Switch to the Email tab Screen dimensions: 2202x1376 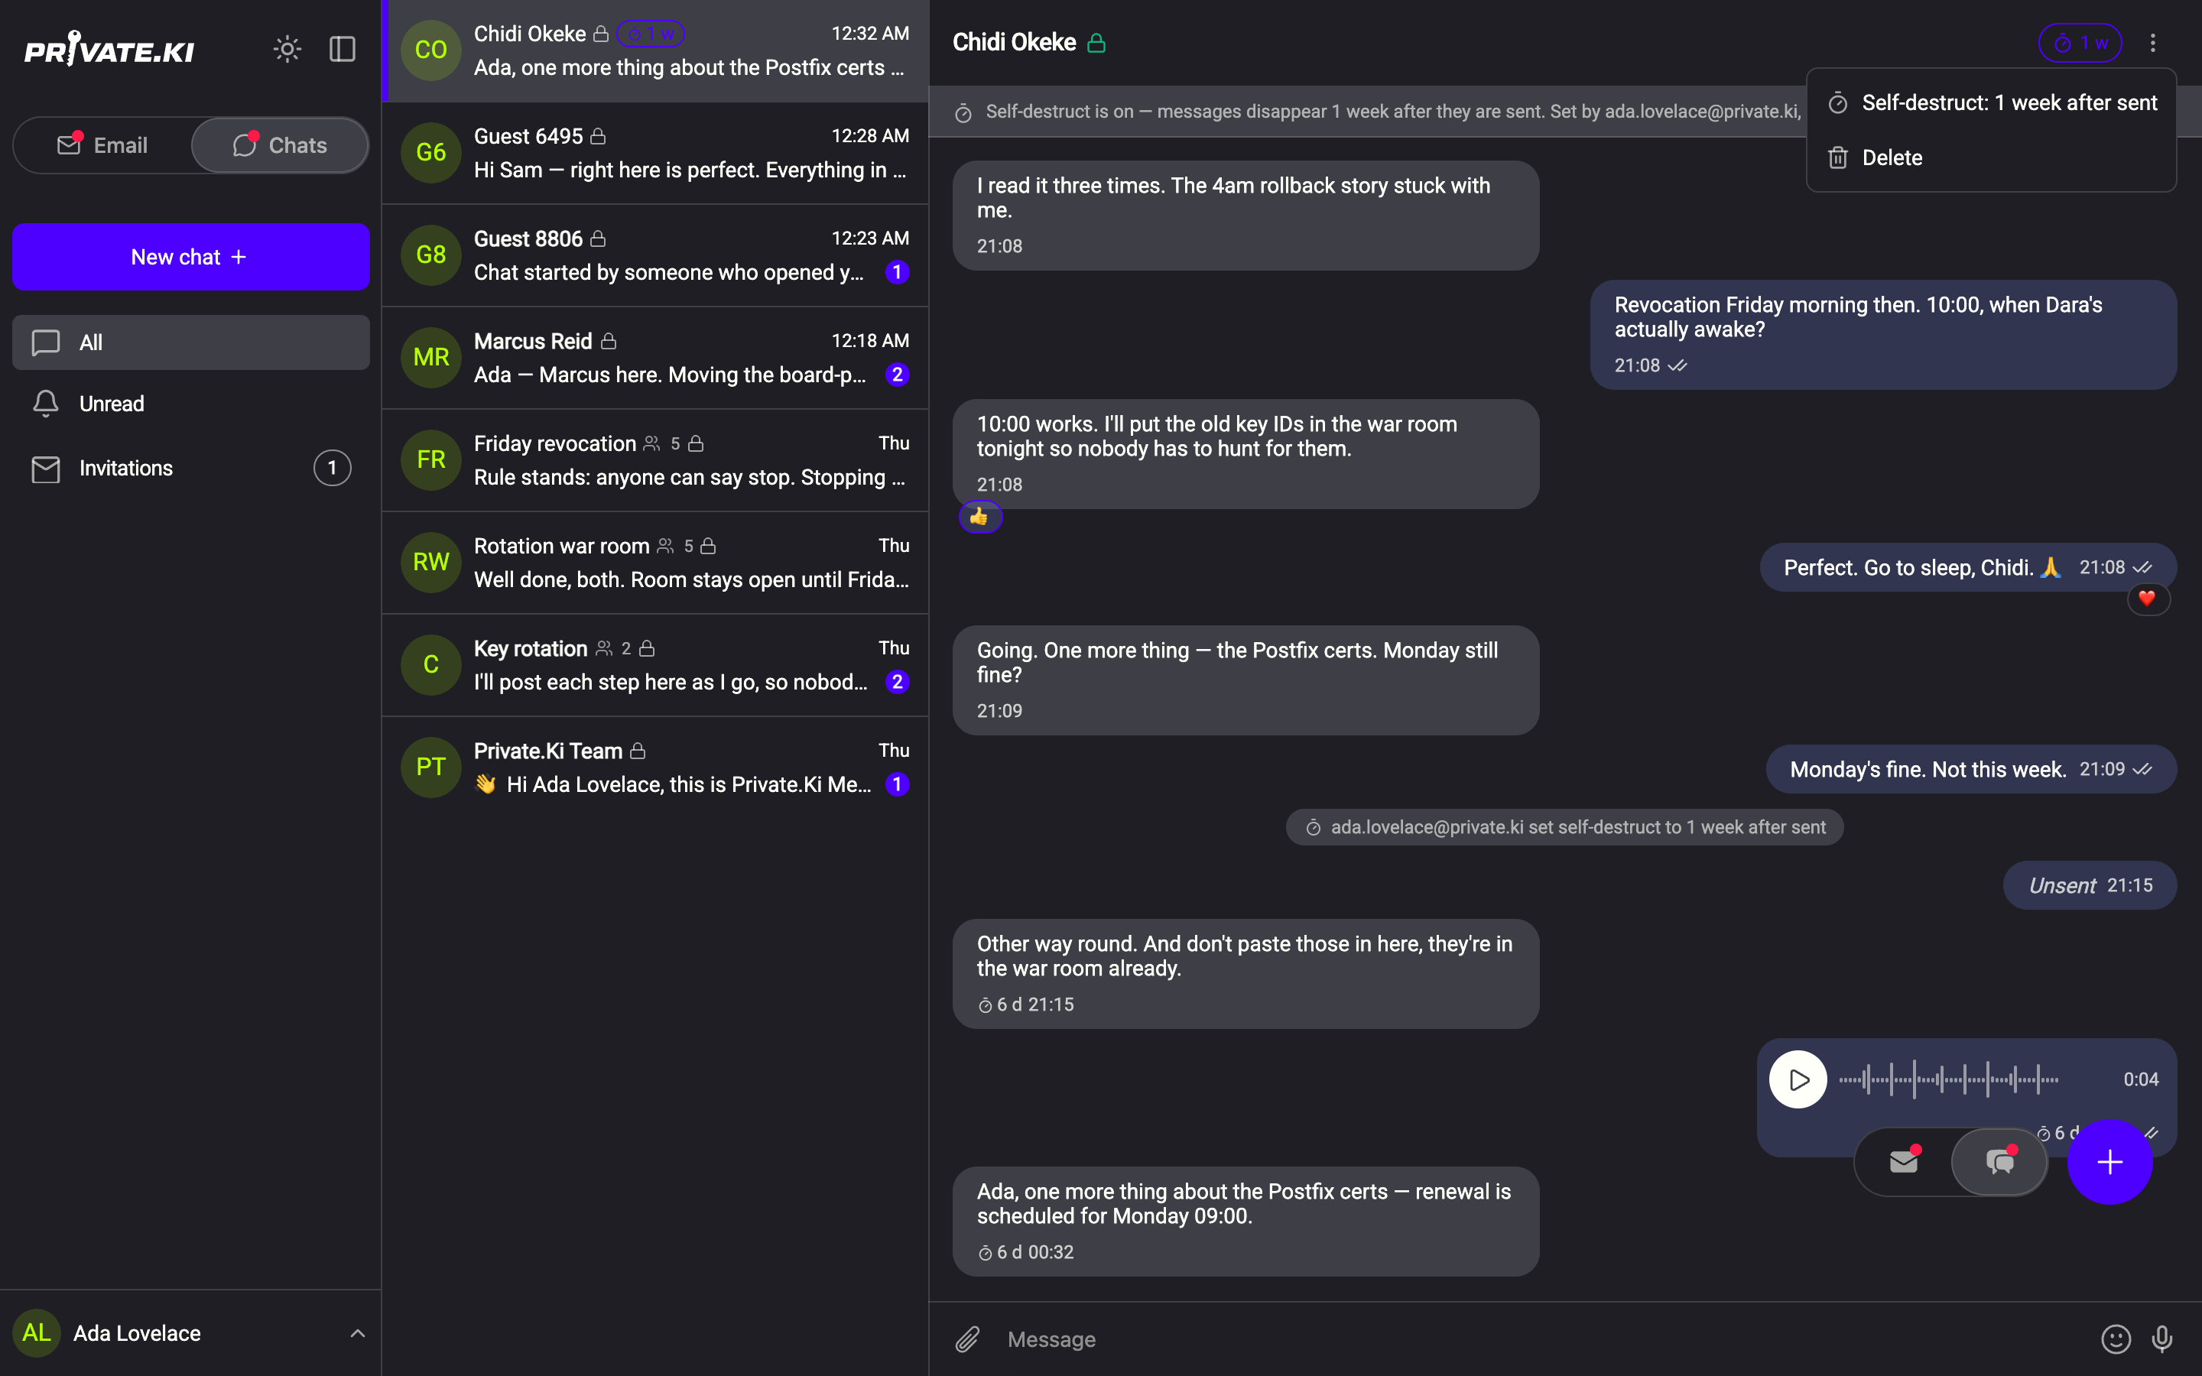(x=102, y=145)
